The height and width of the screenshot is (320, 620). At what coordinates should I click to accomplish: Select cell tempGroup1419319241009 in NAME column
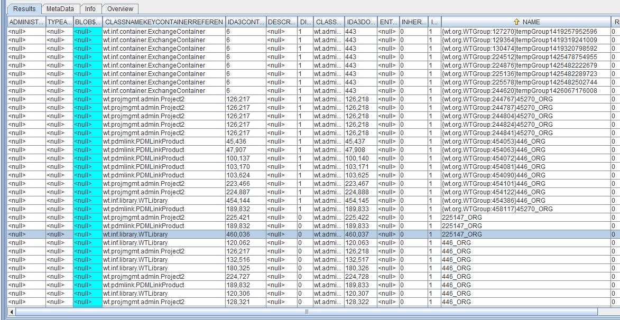pos(526,40)
